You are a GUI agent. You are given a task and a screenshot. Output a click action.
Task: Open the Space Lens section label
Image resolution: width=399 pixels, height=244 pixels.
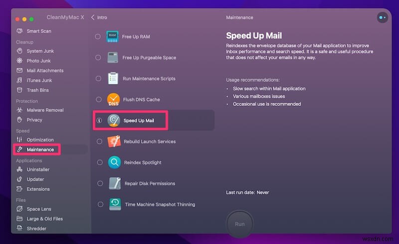(39, 209)
